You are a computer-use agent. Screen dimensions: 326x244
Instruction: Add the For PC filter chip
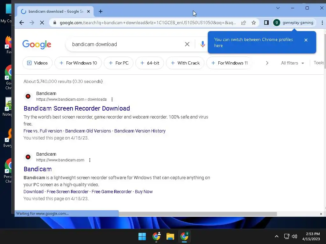118,63
